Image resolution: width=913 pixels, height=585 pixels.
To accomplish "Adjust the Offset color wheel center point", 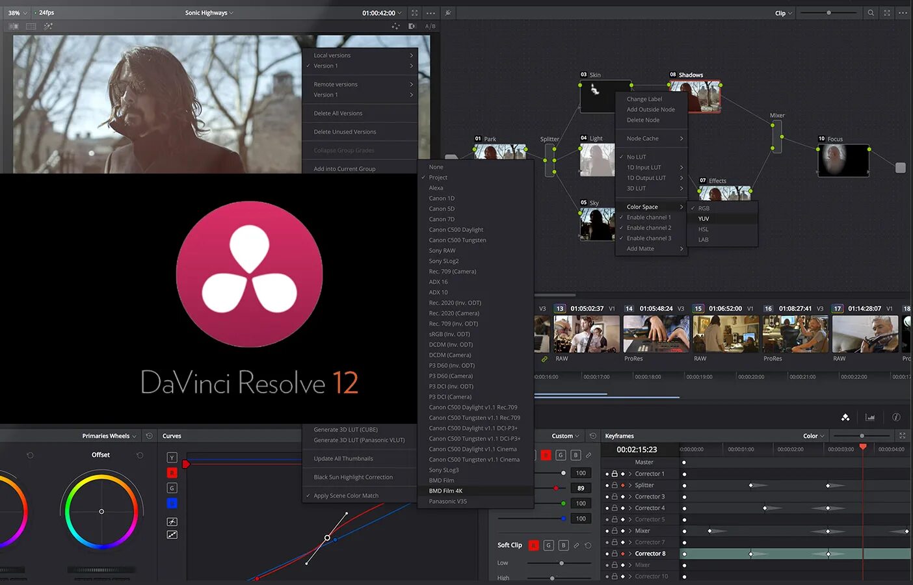I will 101,512.
